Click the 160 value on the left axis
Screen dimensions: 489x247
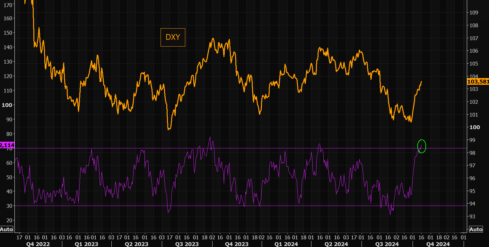pos(9,18)
